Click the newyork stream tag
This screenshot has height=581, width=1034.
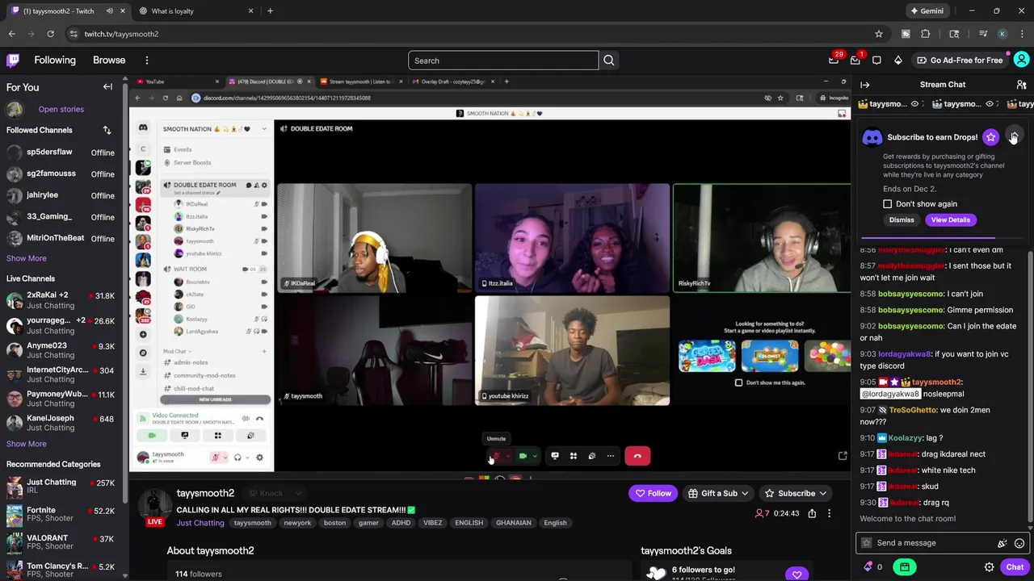[297, 523]
